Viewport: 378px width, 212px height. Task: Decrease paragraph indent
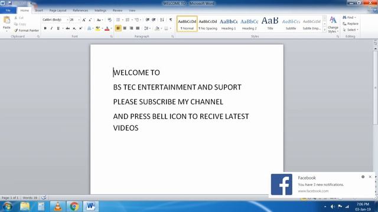[x=148, y=19]
